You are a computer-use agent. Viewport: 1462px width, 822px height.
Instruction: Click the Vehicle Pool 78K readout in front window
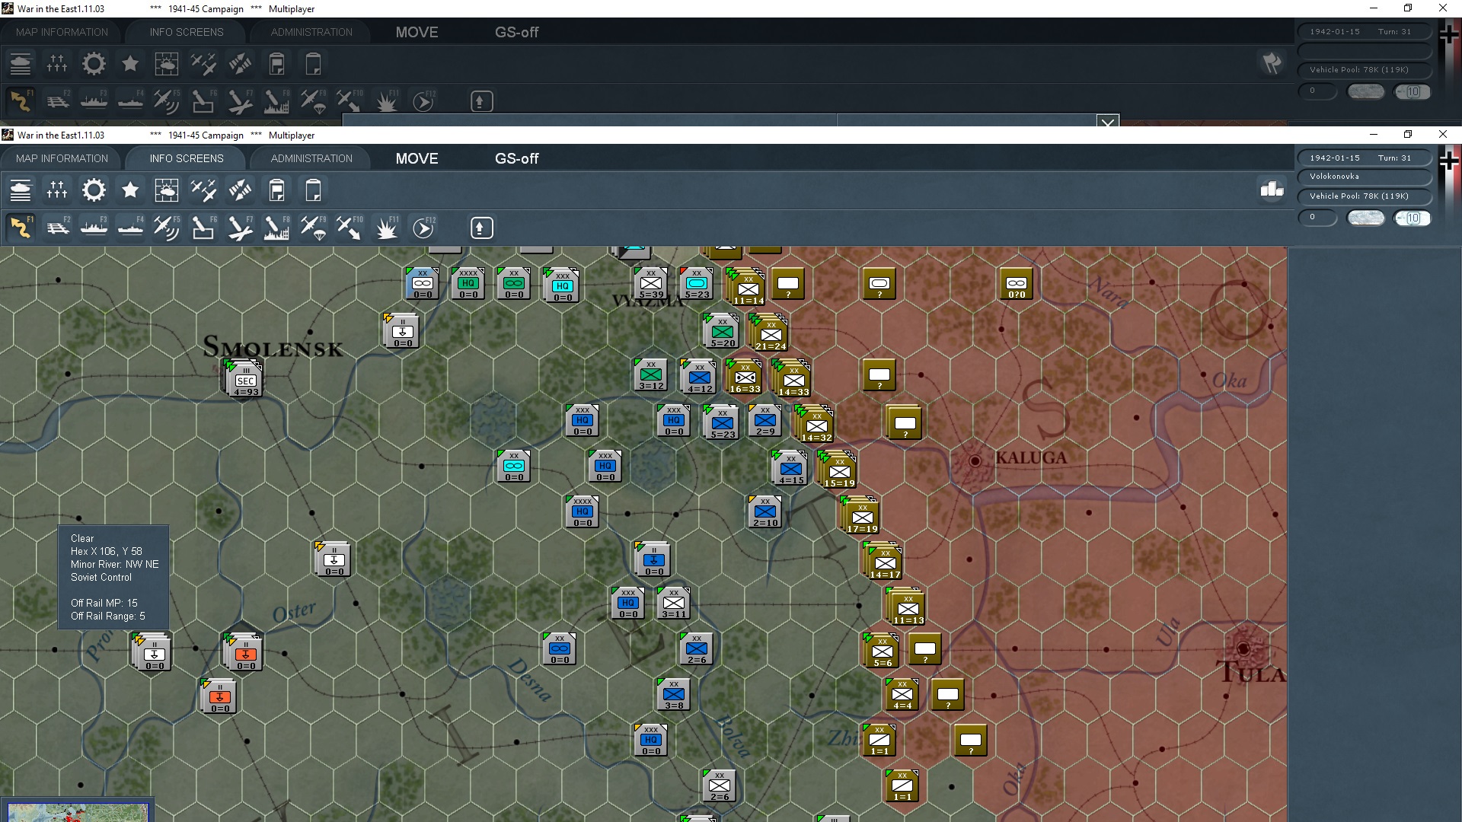coord(1365,196)
